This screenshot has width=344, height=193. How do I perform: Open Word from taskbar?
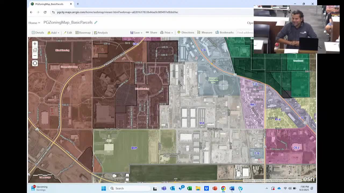(x=232, y=188)
